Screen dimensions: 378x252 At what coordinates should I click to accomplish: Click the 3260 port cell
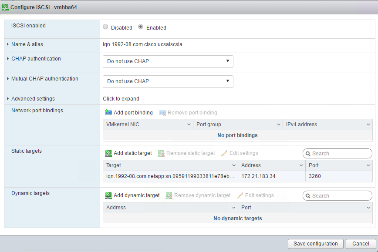pyautogui.click(x=339, y=176)
